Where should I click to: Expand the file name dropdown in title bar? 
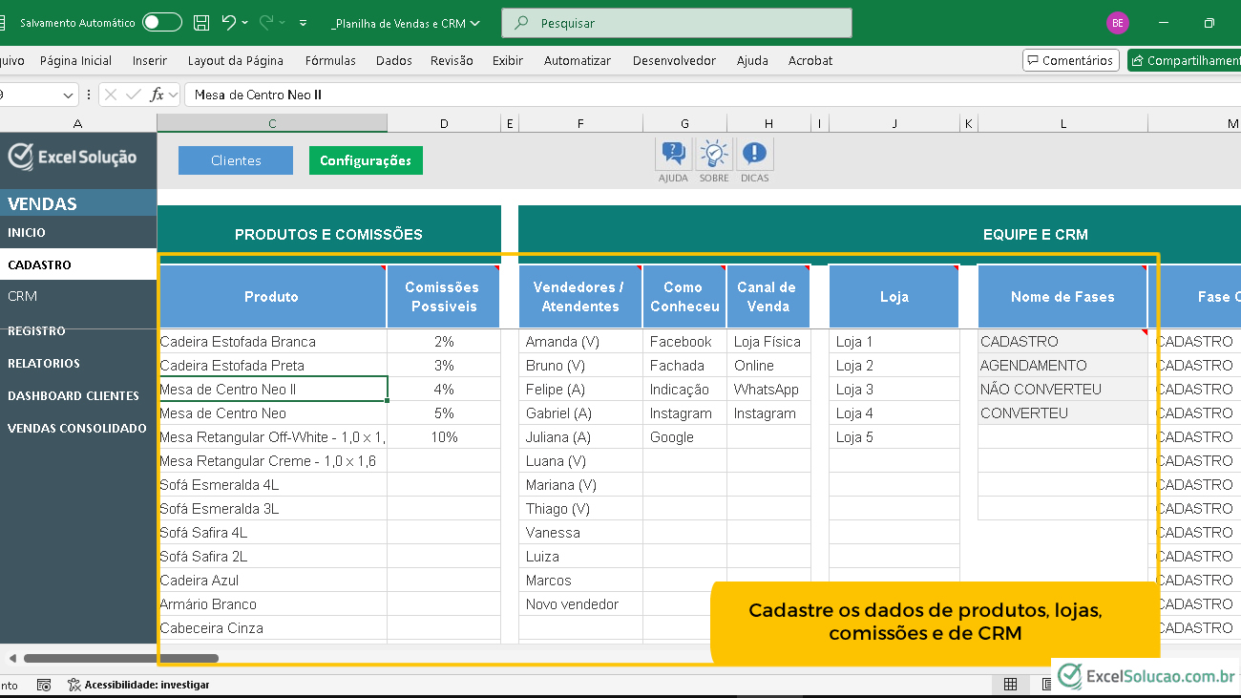pos(475,23)
